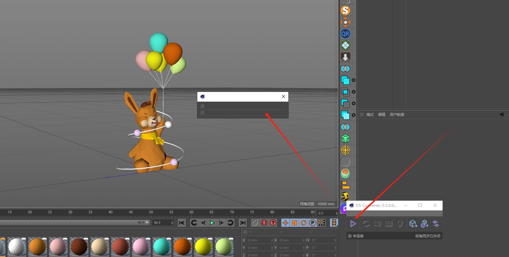Click the sync refresh icon in D5 Converter
Viewport: 509px width, 257px height.
(x=366, y=224)
